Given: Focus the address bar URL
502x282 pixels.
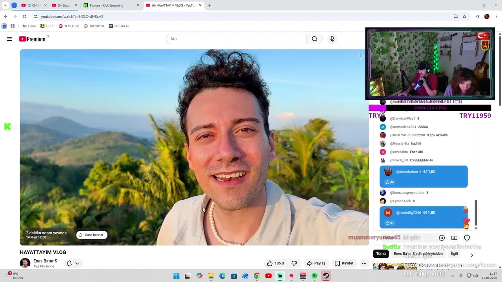Looking at the screenshot, I should pyautogui.click(x=72, y=16).
